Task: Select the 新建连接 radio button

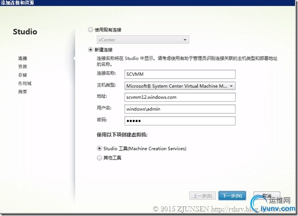Action: [x=91, y=50]
